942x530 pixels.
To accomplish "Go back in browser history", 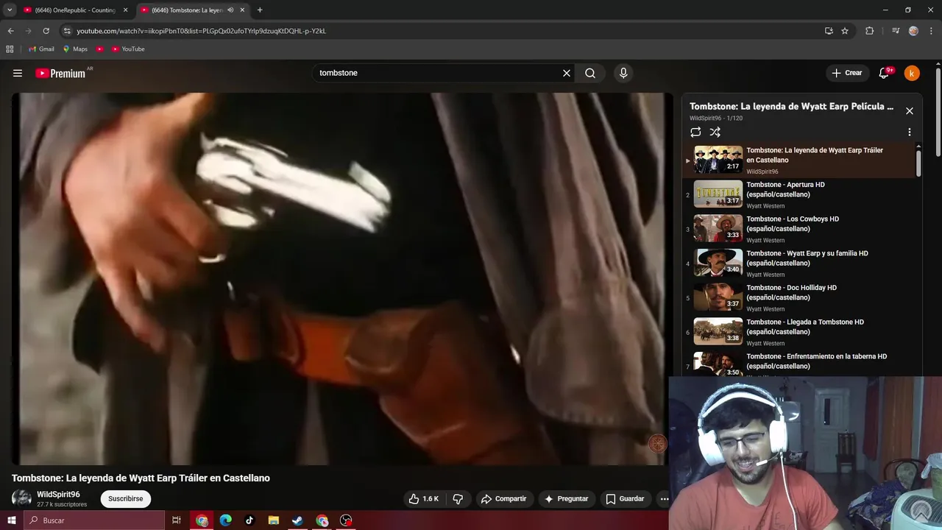I will (10, 31).
